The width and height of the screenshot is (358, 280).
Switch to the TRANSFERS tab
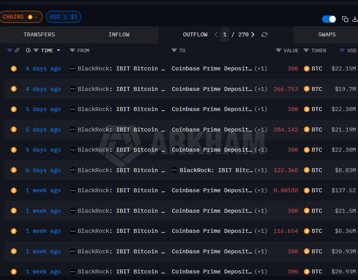(39, 35)
